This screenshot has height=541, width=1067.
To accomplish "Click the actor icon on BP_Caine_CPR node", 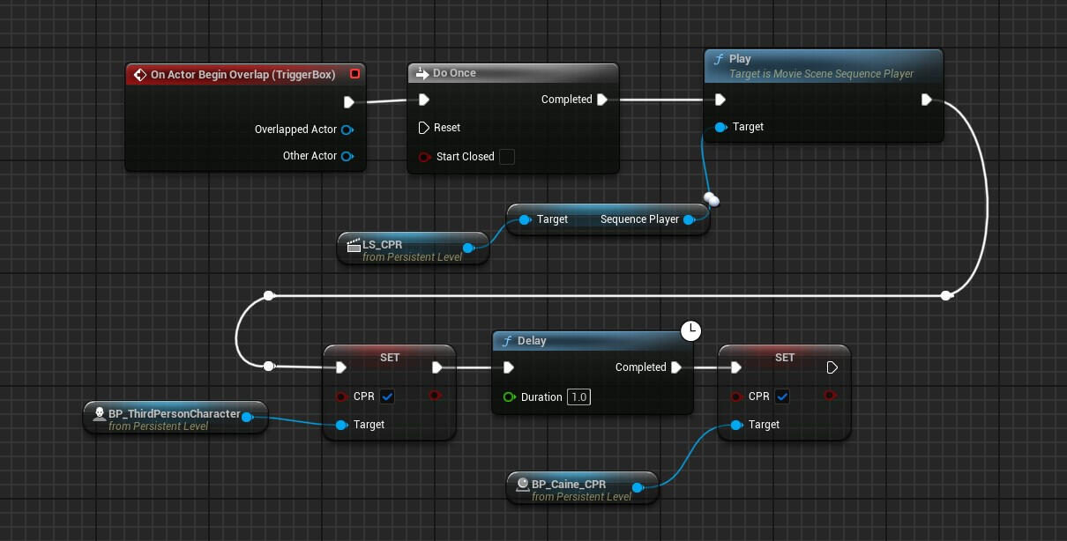I will (x=522, y=484).
